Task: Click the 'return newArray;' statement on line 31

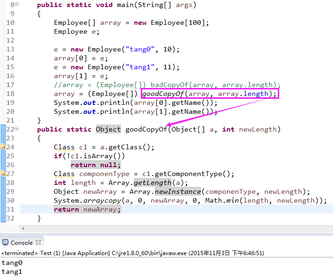Action: [87, 210]
